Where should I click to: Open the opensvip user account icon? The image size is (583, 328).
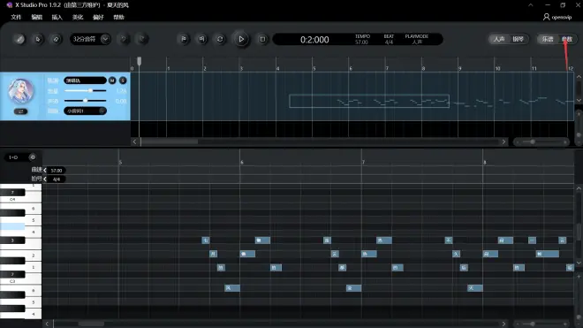546,17
